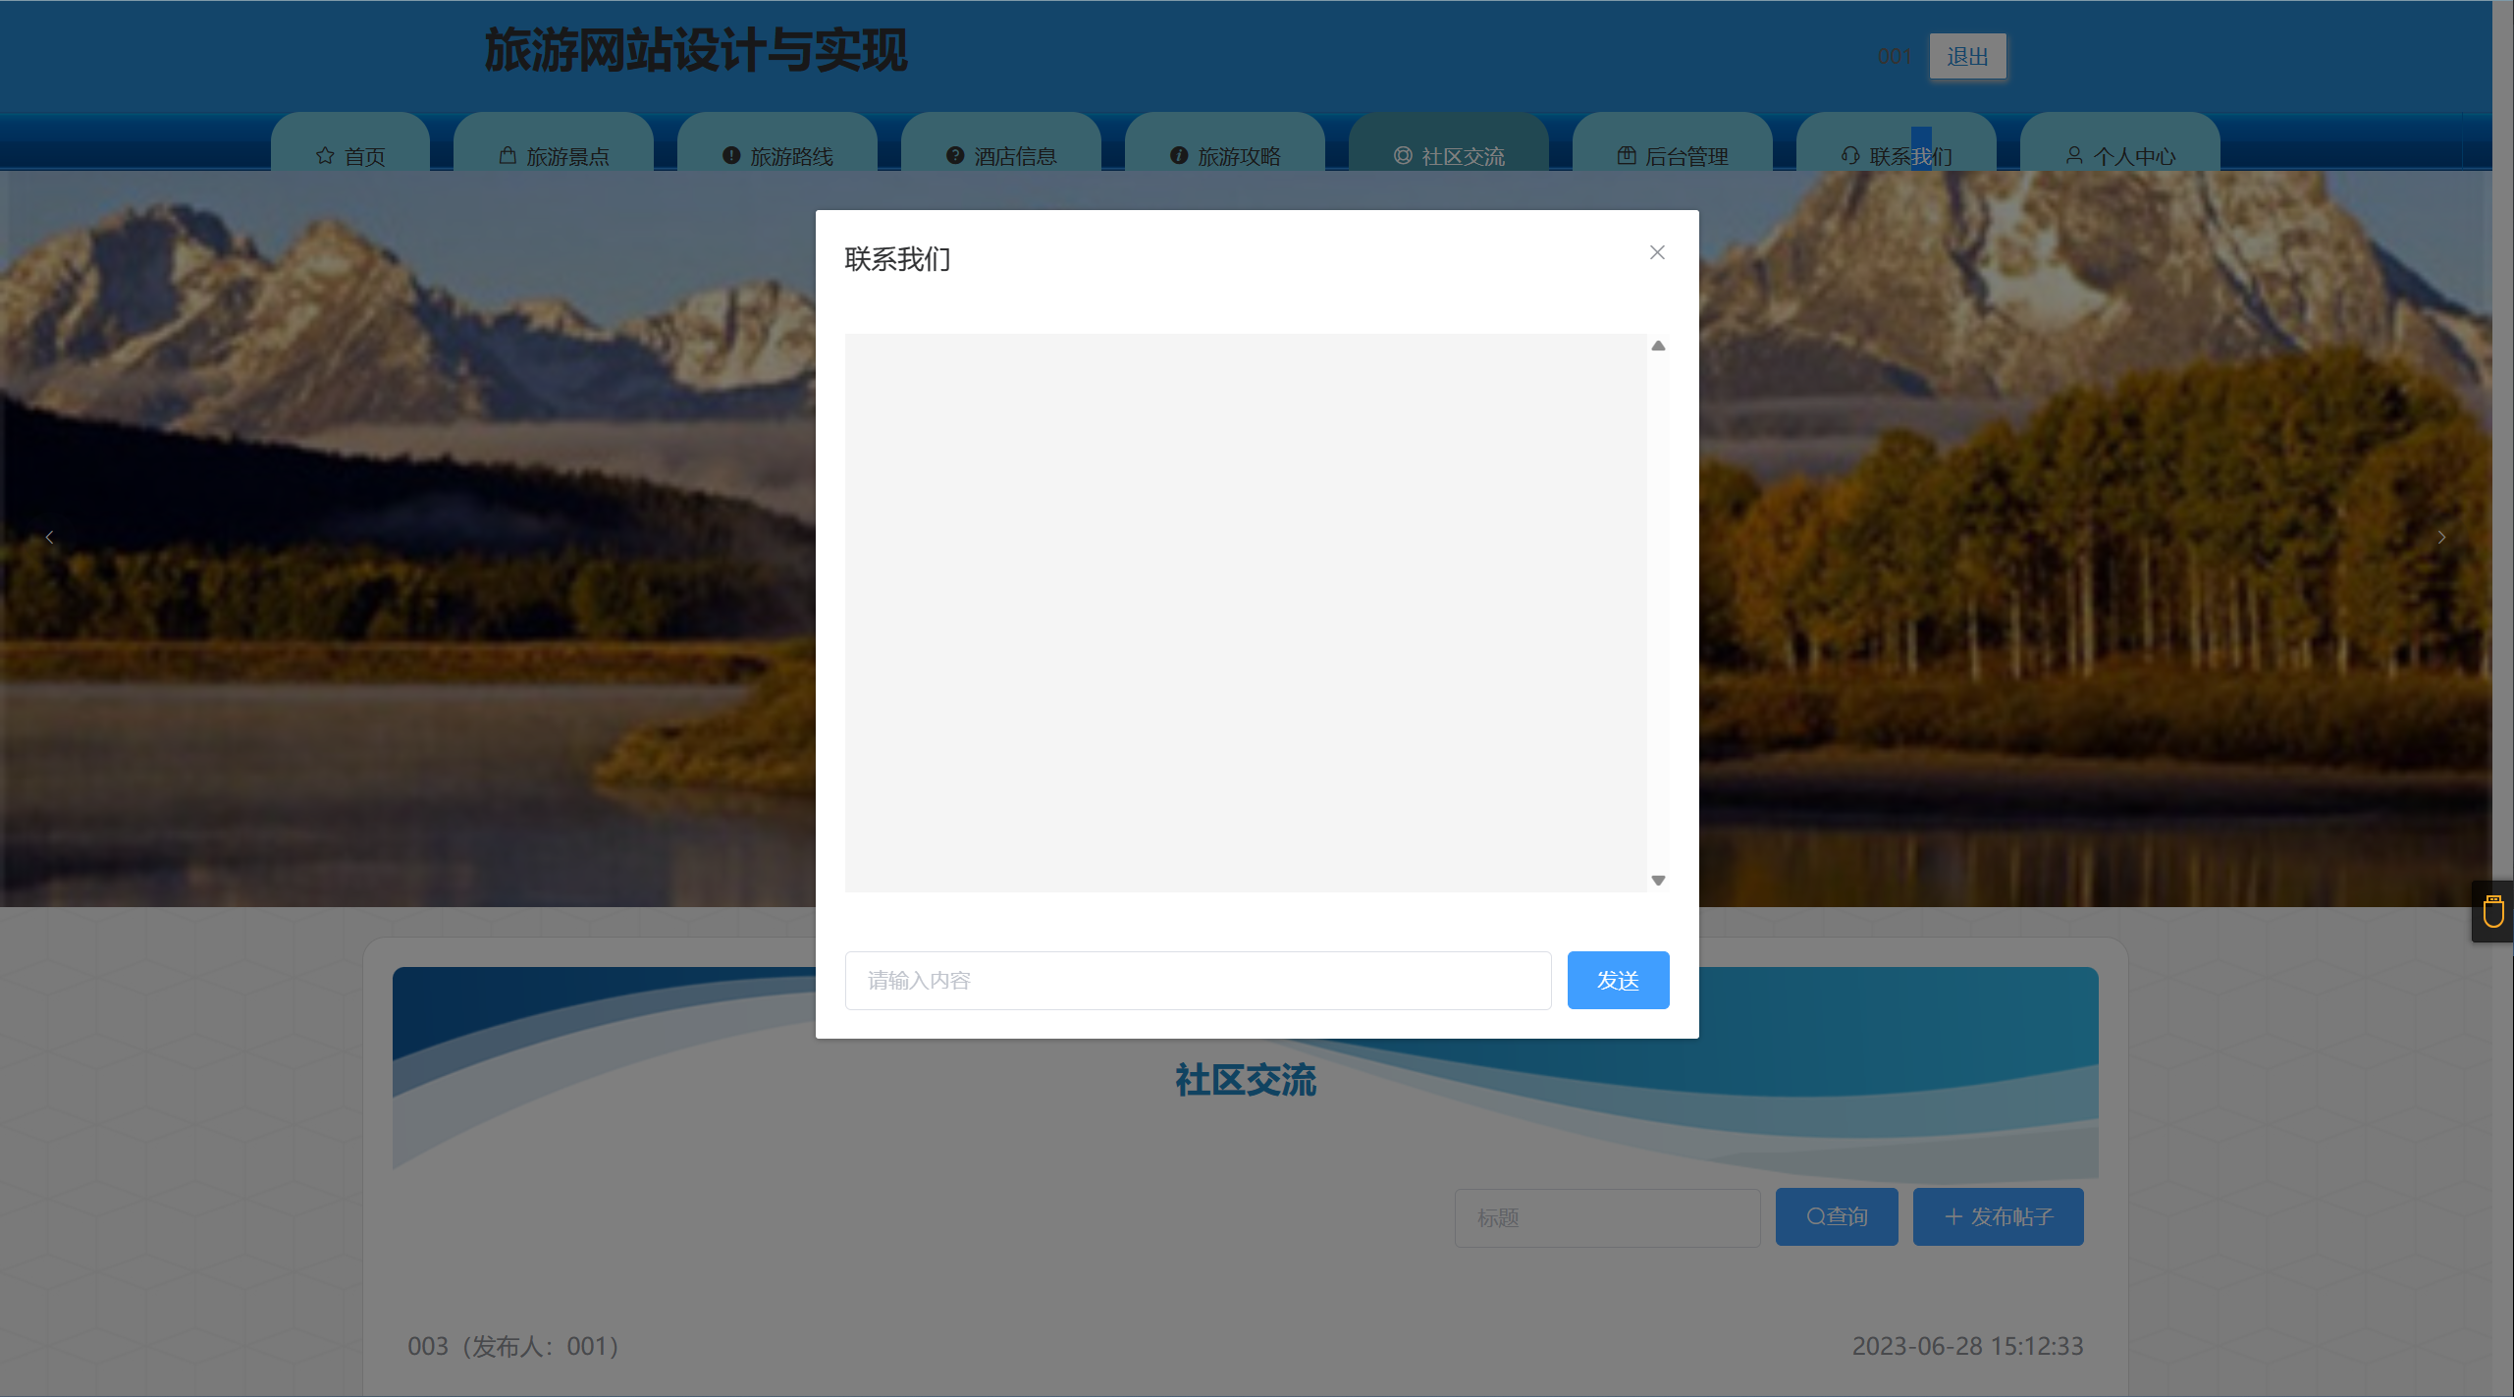Screen dimensions: 2514x1397
Task: Go to next carousel slide arrow
Action: click(x=2441, y=537)
